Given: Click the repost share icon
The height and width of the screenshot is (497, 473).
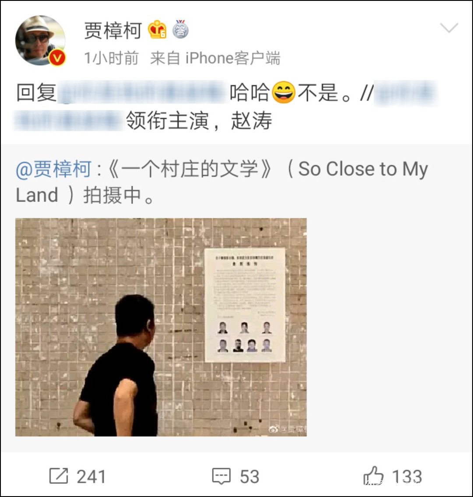Looking at the screenshot, I should 59,476.
